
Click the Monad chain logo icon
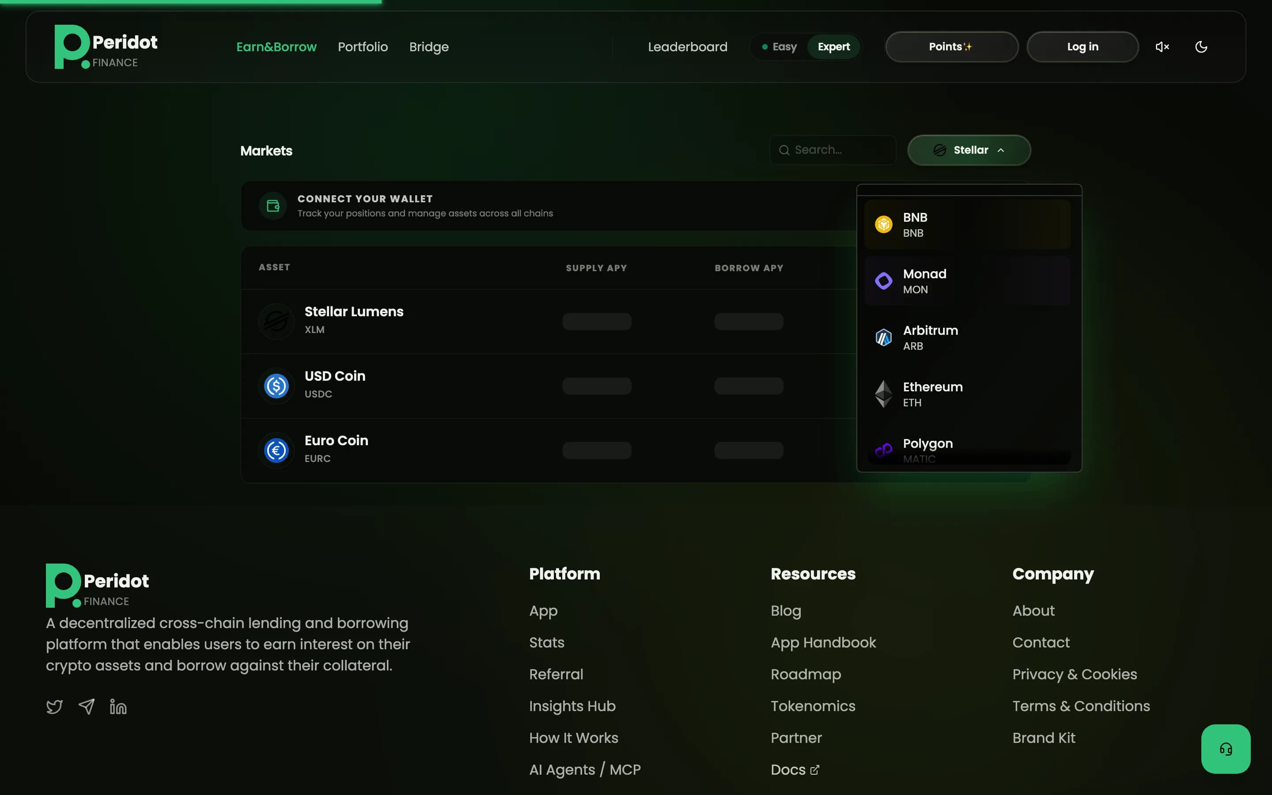884,281
